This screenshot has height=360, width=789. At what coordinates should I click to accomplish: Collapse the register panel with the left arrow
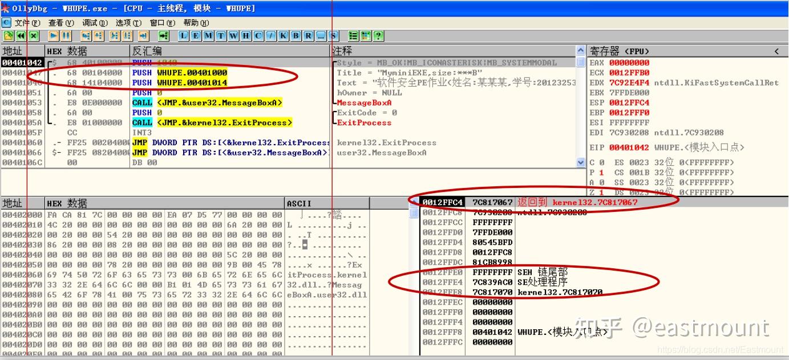point(776,51)
